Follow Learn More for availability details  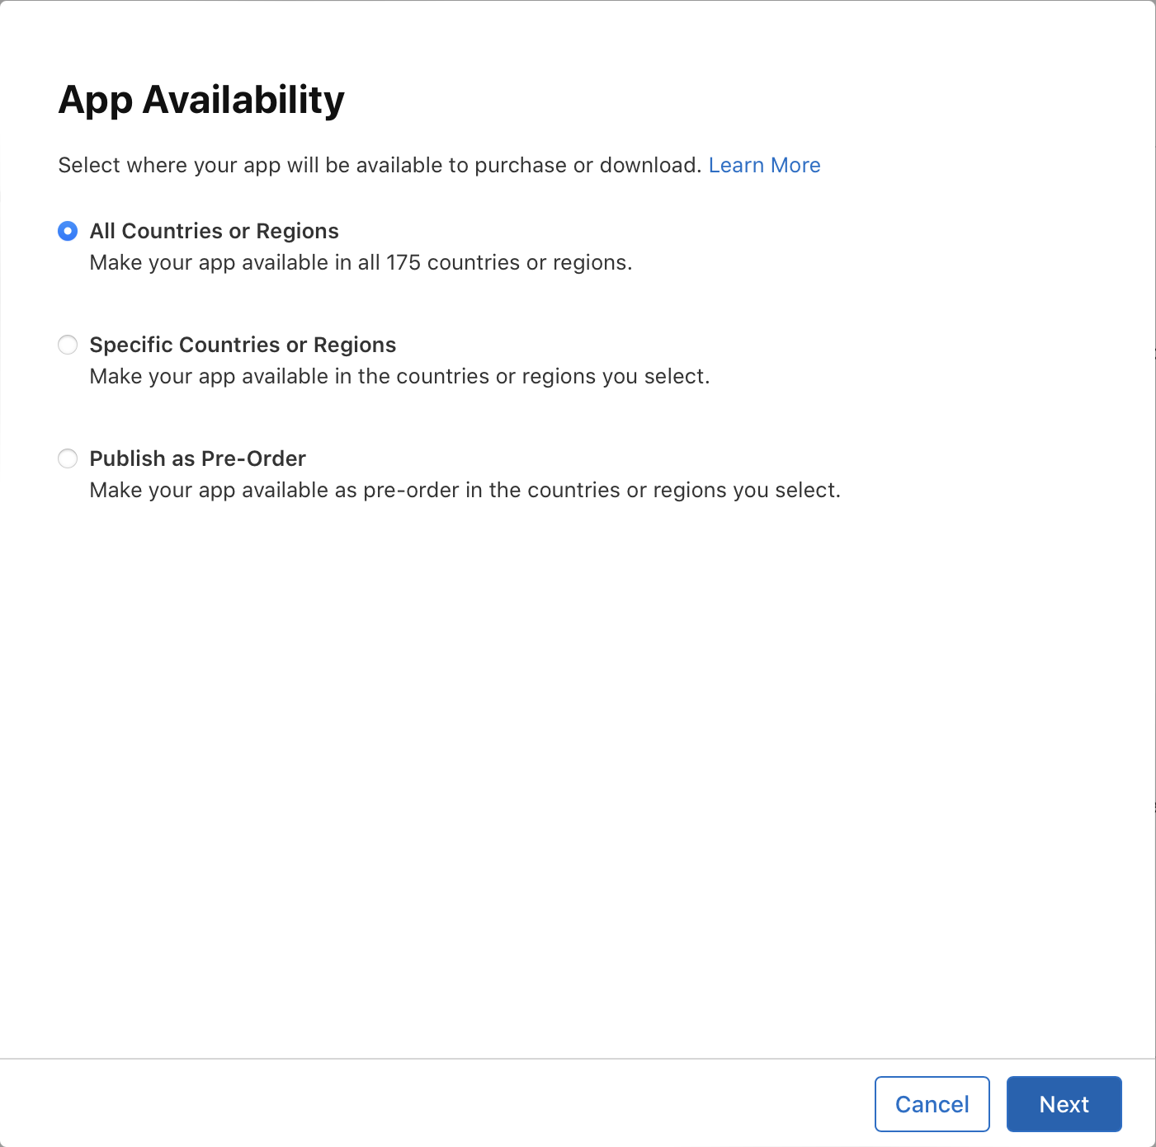(x=763, y=165)
